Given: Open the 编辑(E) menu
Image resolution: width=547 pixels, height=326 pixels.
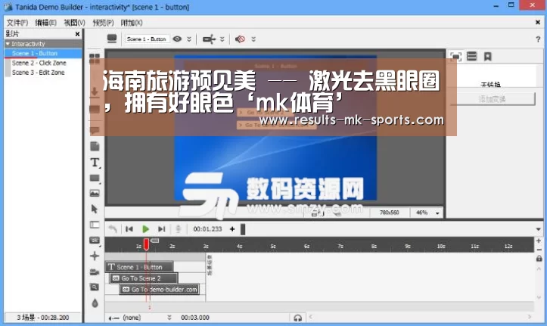Looking at the screenshot, I should [45, 23].
